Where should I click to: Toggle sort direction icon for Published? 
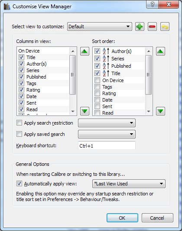(106, 66)
